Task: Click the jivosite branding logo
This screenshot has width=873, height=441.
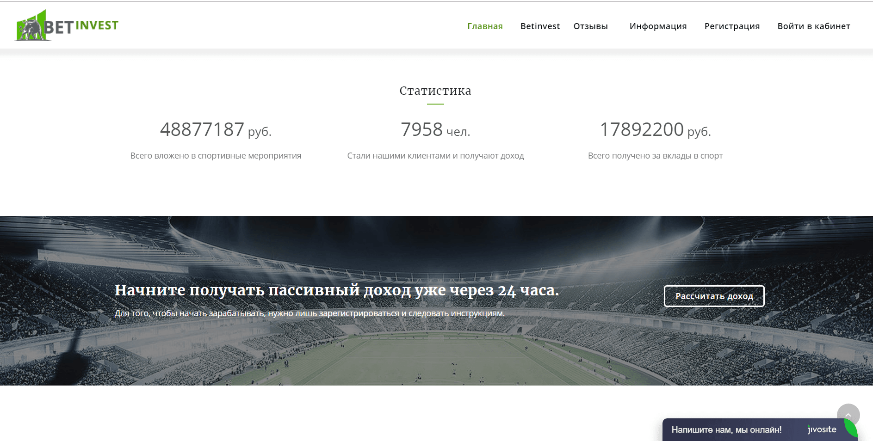Action: [821, 429]
